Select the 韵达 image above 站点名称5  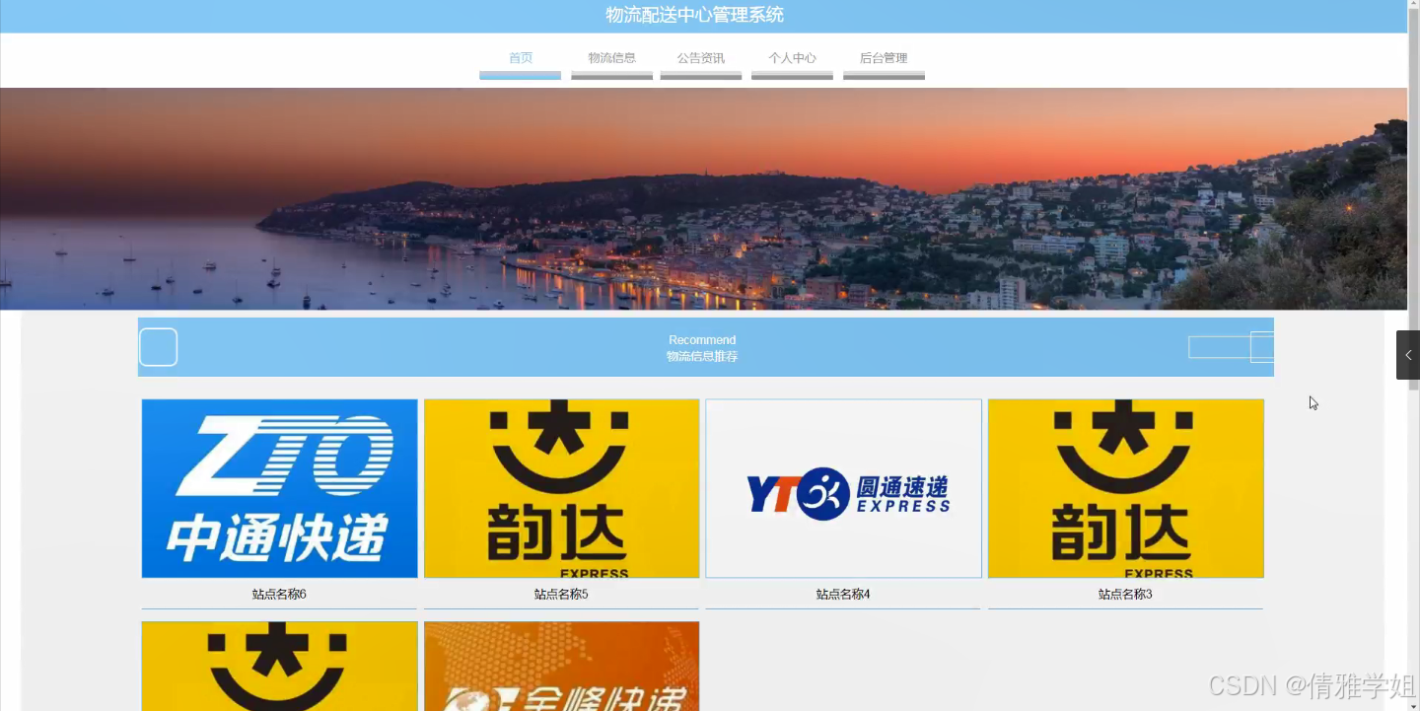click(x=561, y=488)
